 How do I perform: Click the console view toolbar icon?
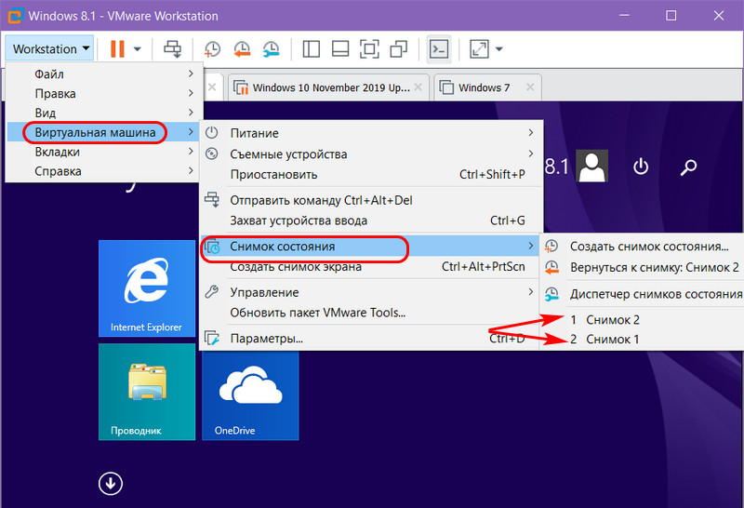[439, 49]
